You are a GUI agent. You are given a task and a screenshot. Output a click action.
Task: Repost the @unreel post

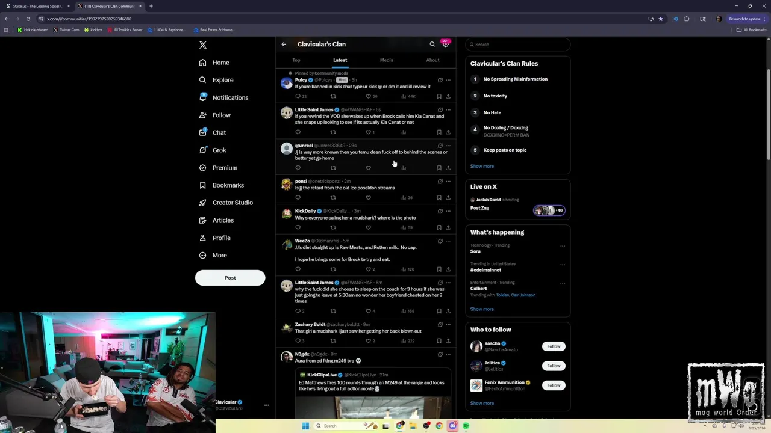click(333, 168)
